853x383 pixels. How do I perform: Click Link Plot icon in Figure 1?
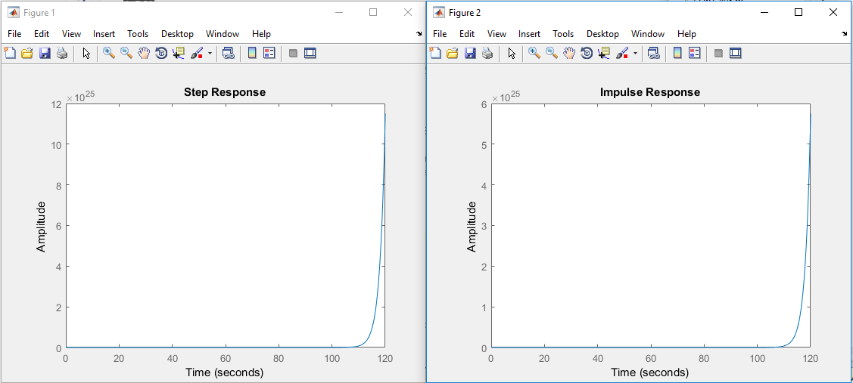pyautogui.click(x=229, y=53)
